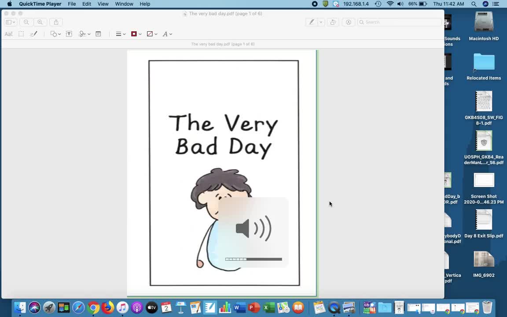
Task: Open Safari from the Dock
Action: (78, 307)
